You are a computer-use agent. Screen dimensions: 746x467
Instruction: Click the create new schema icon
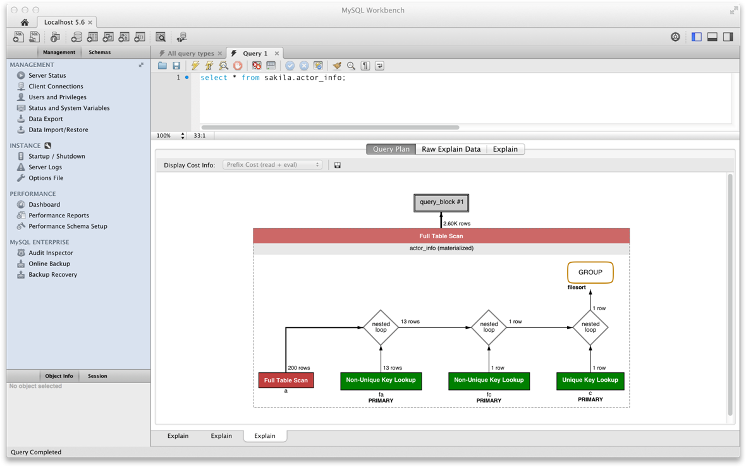tap(76, 37)
